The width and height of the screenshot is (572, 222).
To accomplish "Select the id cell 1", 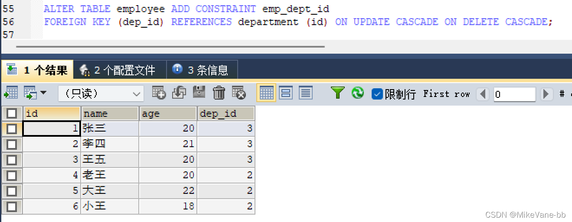I will (52, 129).
